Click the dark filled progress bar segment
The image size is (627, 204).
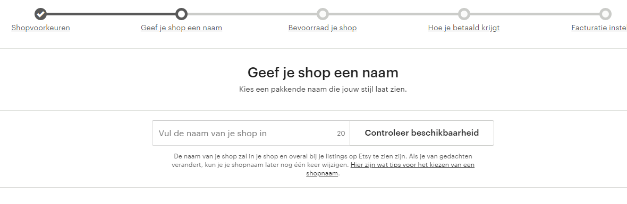pos(111,14)
